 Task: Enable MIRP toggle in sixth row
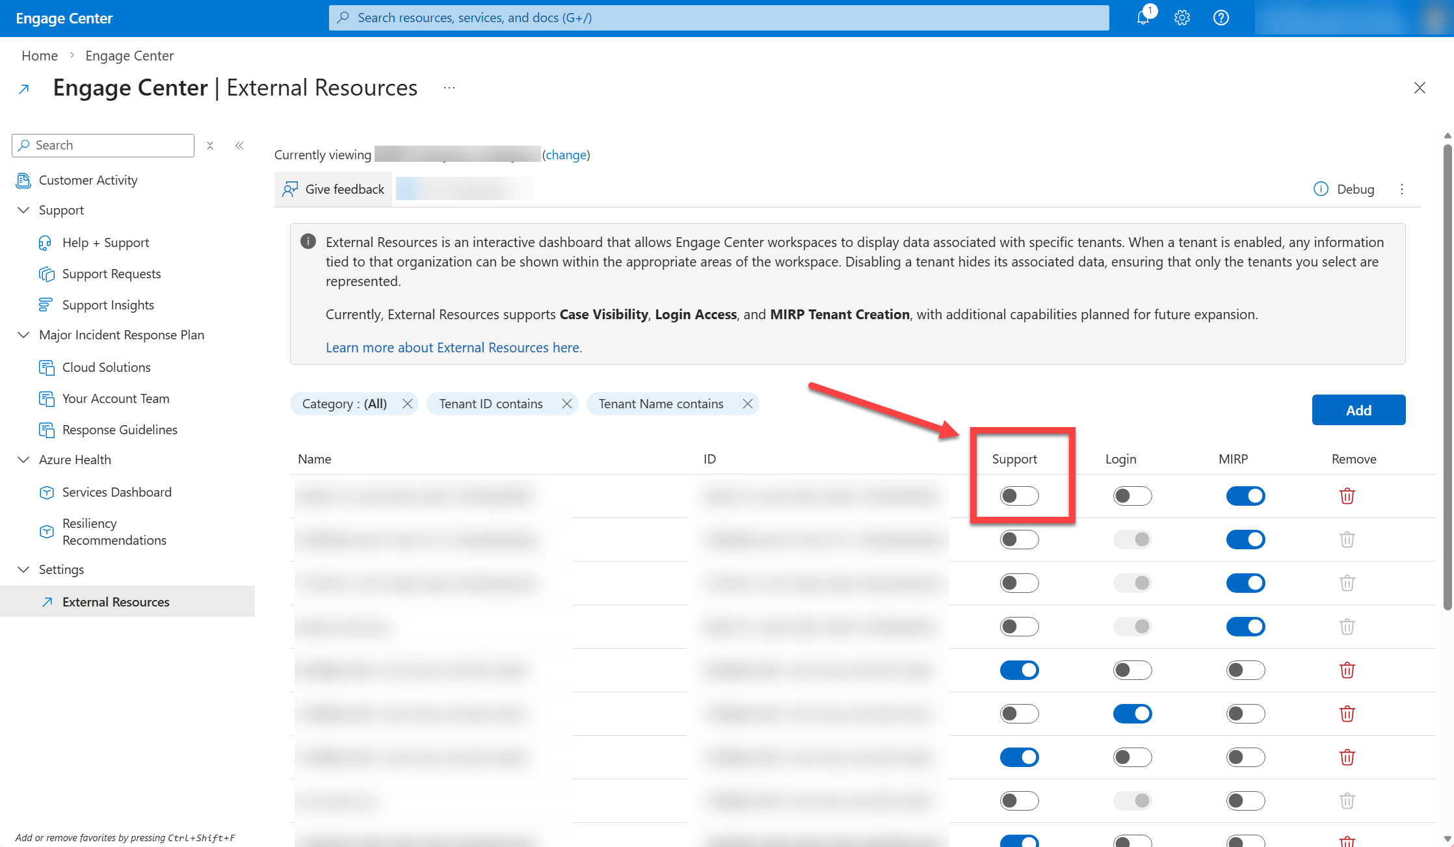(1245, 714)
